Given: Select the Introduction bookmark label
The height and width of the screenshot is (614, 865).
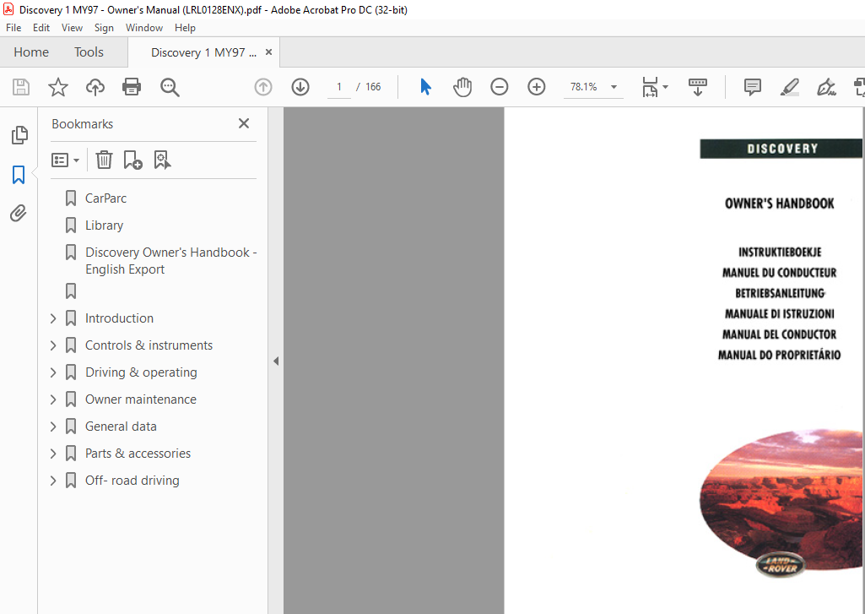Looking at the screenshot, I should (119, 318).
